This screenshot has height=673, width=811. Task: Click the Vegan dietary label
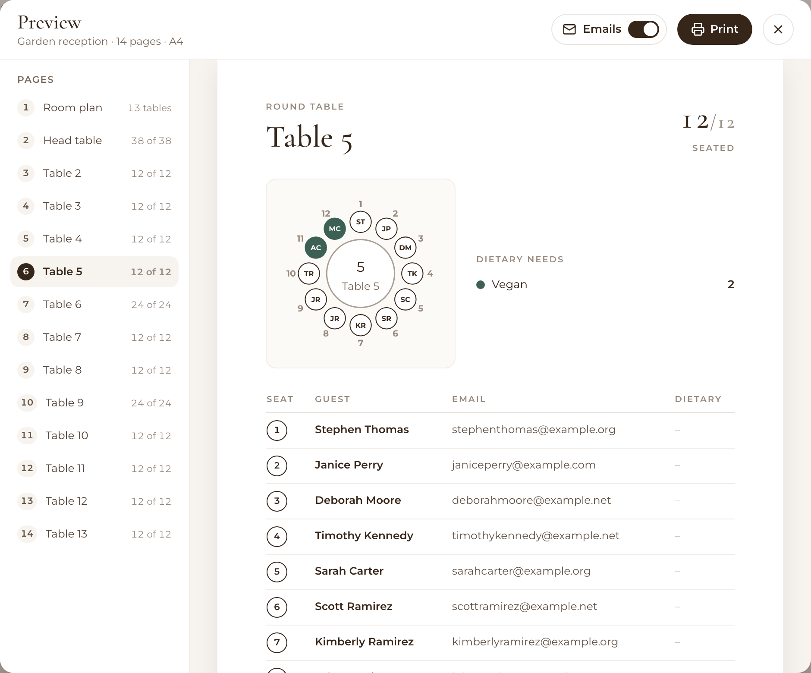click(x=509, y=285)
